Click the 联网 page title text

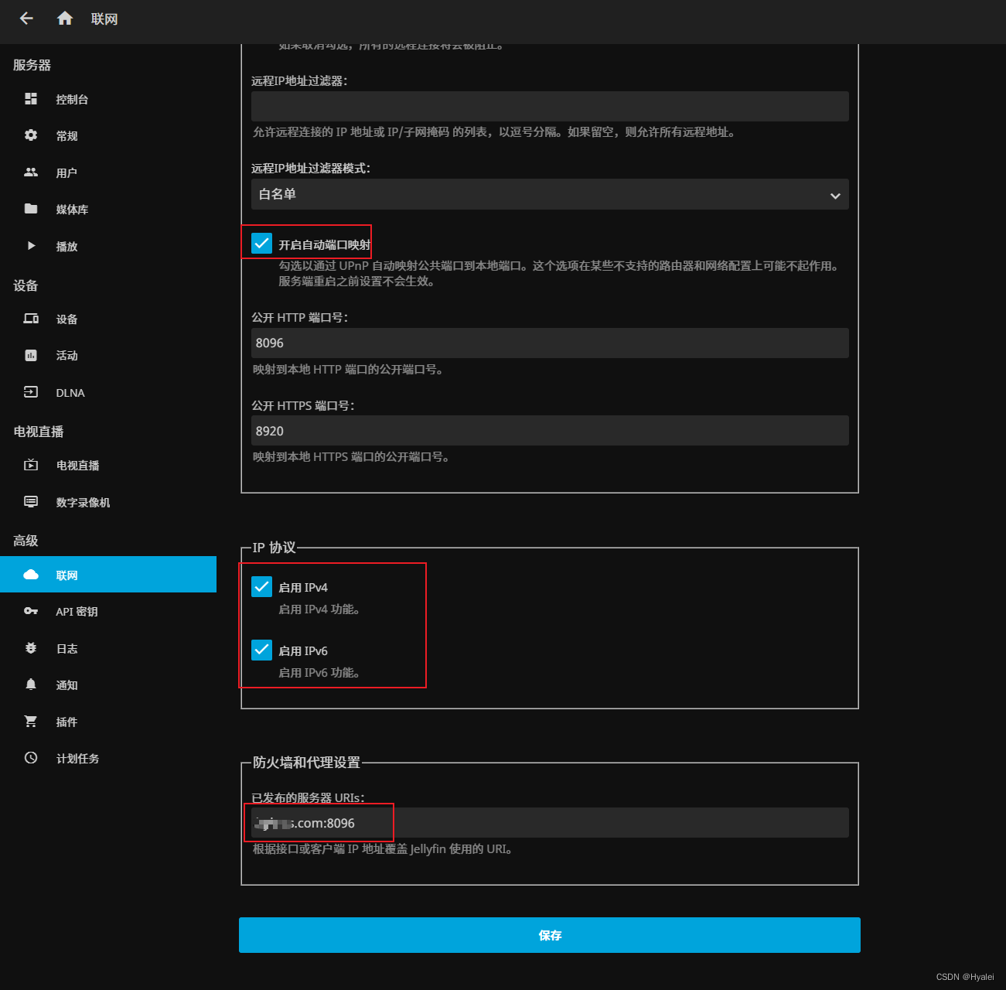tap(104, 19)
